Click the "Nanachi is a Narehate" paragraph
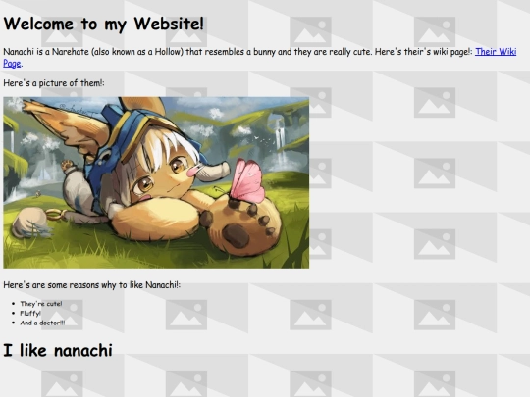Viewport: 530px width, 397px height. point(260,58)
